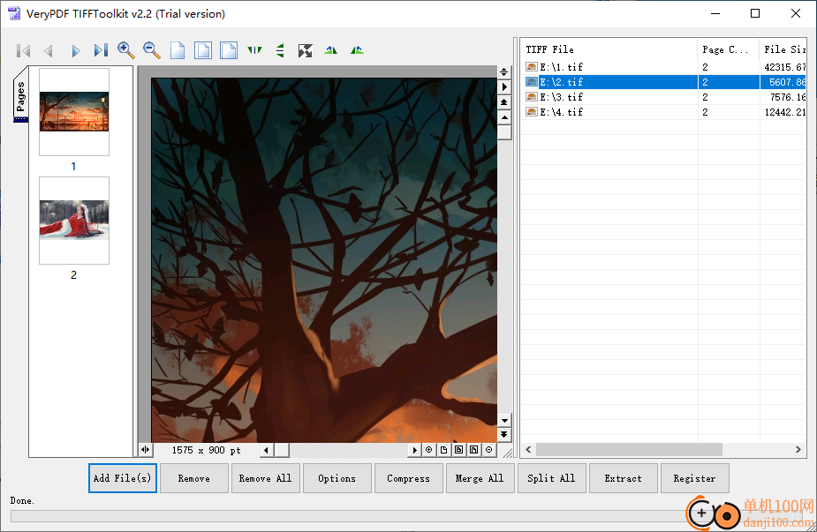
Task: Click the first bordered page fit icon
Action: 202,50
